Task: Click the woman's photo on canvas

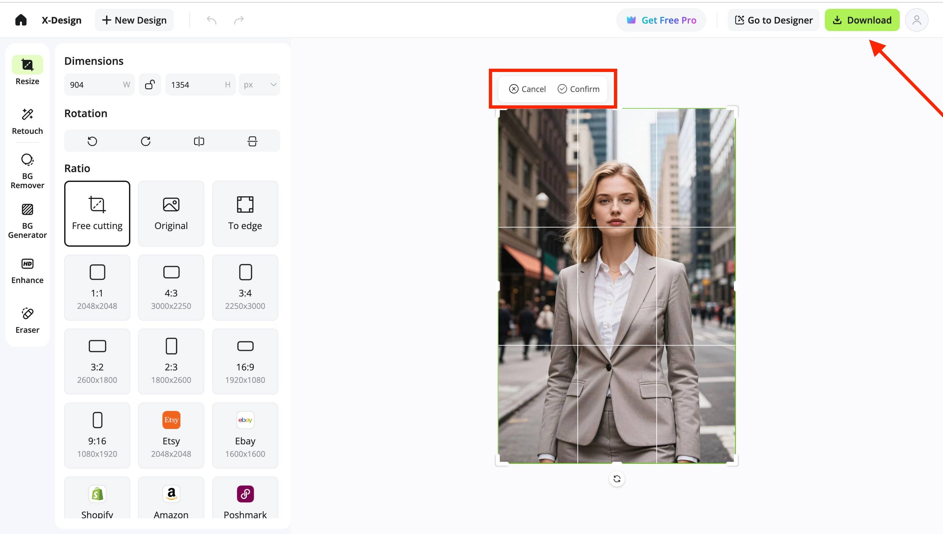Action: click(x=617, y=286)
